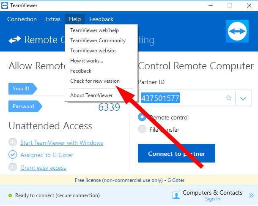Click the TeamViewer title bar app icon
The width and height of the screenshot is (258, 206).
pyautogui.click(x=5, y=5)
